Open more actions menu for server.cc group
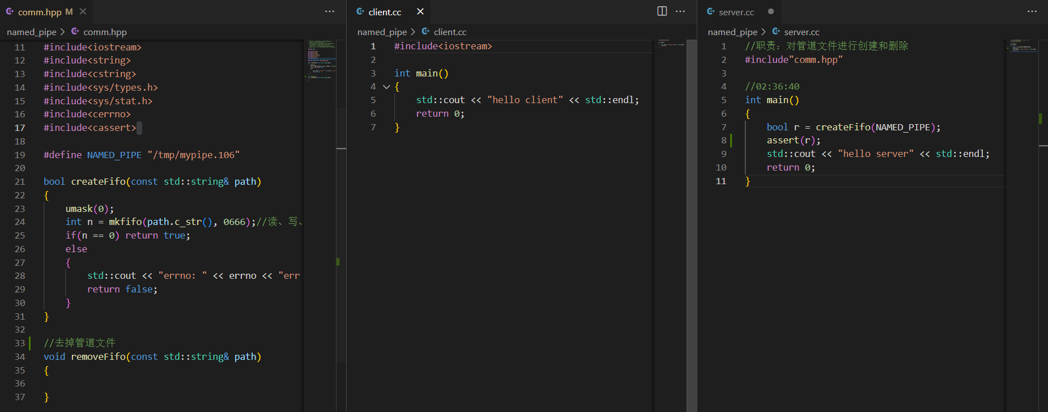The width and height of the screenshot is (1048, 412). coord(1032,11)
